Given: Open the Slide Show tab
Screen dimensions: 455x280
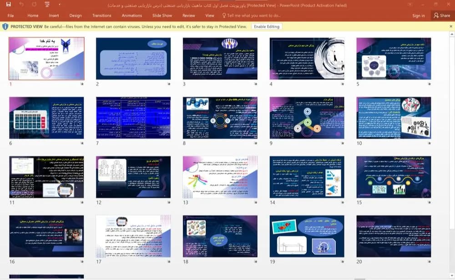Looking at the screenshot, I should click(162, 15).
